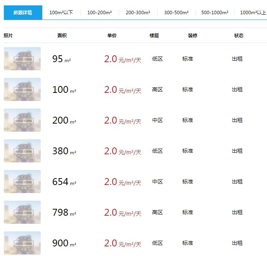This screenshot has width=267, height=256.
Task: Open the photo thumbnail for 95 m² listing
Action: (22, 59)
